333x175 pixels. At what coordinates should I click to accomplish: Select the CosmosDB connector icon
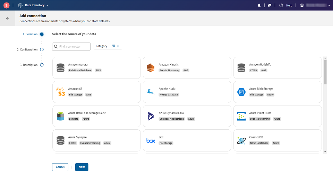[x=241, y=140]
